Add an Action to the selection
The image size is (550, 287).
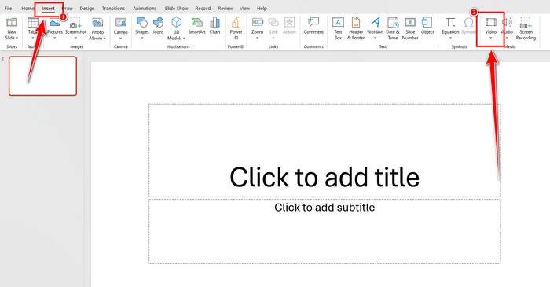[x=289, y=26]
